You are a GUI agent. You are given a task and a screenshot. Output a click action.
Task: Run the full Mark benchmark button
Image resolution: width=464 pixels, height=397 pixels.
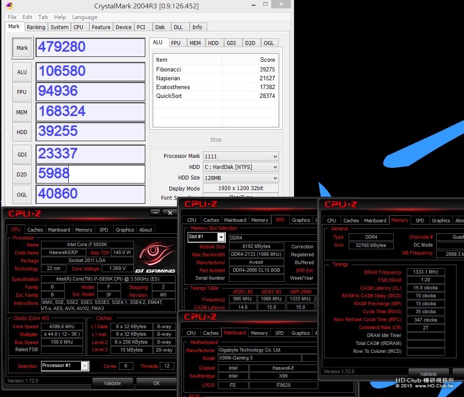pyautogui.click(x=22, y=48)
